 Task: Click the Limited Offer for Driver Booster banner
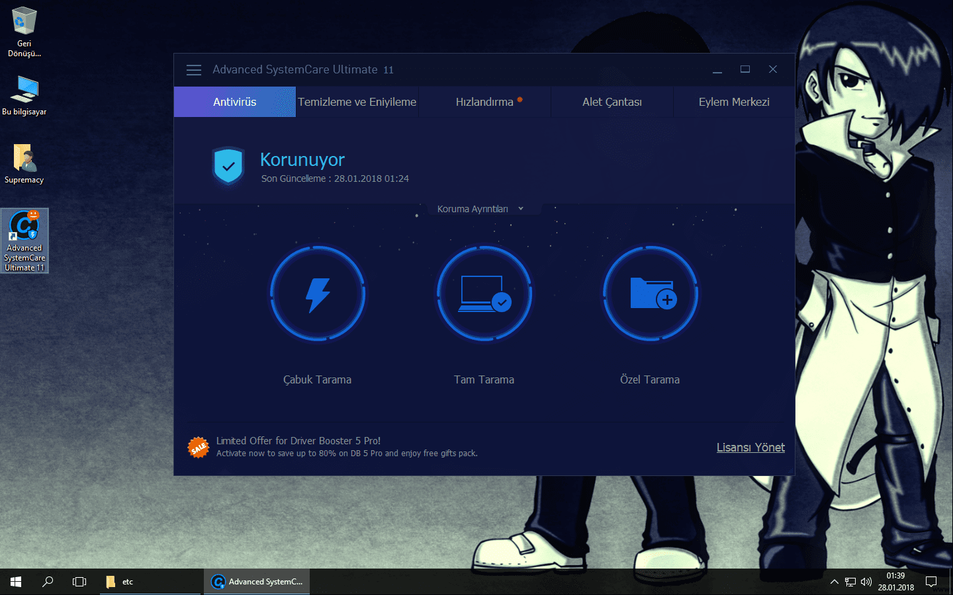tap(347, 447)
